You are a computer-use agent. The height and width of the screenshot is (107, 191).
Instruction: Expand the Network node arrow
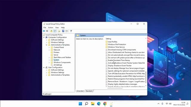[x=49, y=50]
